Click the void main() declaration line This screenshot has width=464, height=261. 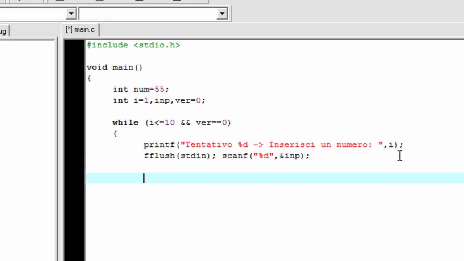tap(115, 67)
